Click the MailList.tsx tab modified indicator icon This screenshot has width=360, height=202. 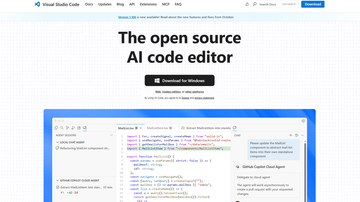[x=136, y=128]
